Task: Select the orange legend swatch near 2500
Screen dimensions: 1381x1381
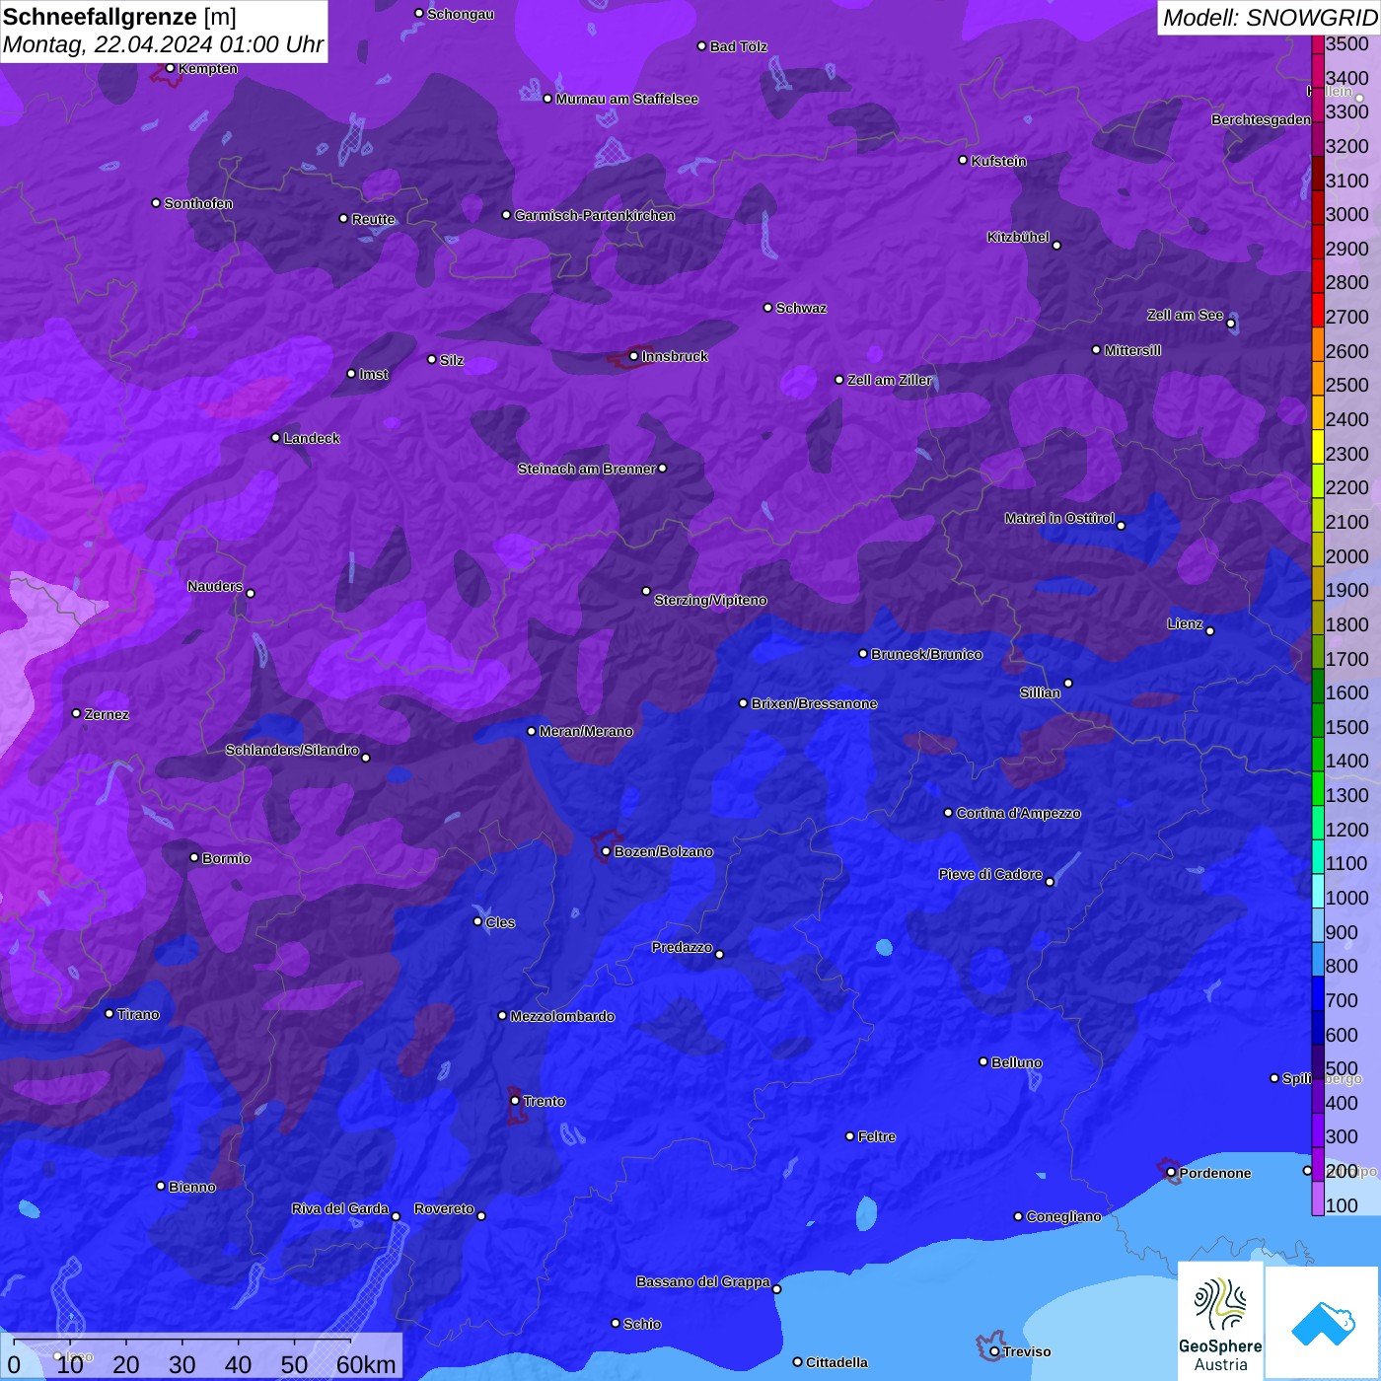Action: coord(1318,378)
